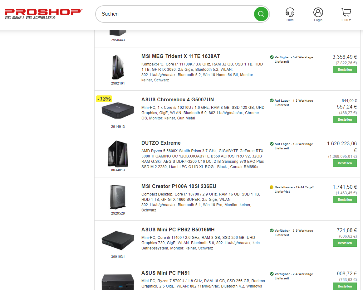363x290 pixels.
Task: Click ASUS Mini PC PN51 product image
Action: tap(118, 282)
